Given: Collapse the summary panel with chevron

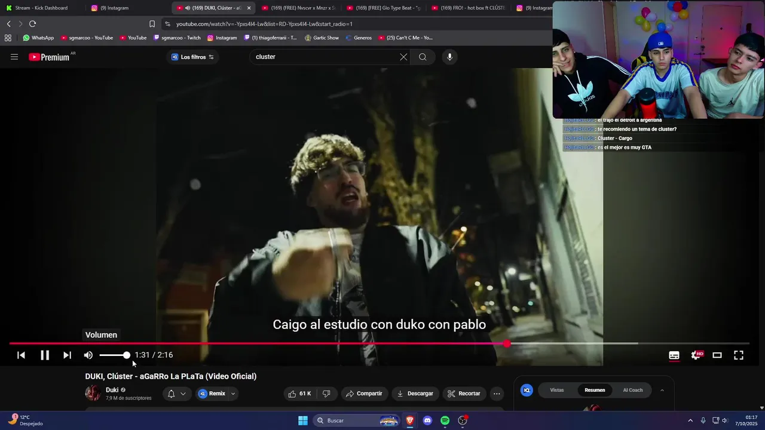Looking at the screenshot, I should click(662, 390).
